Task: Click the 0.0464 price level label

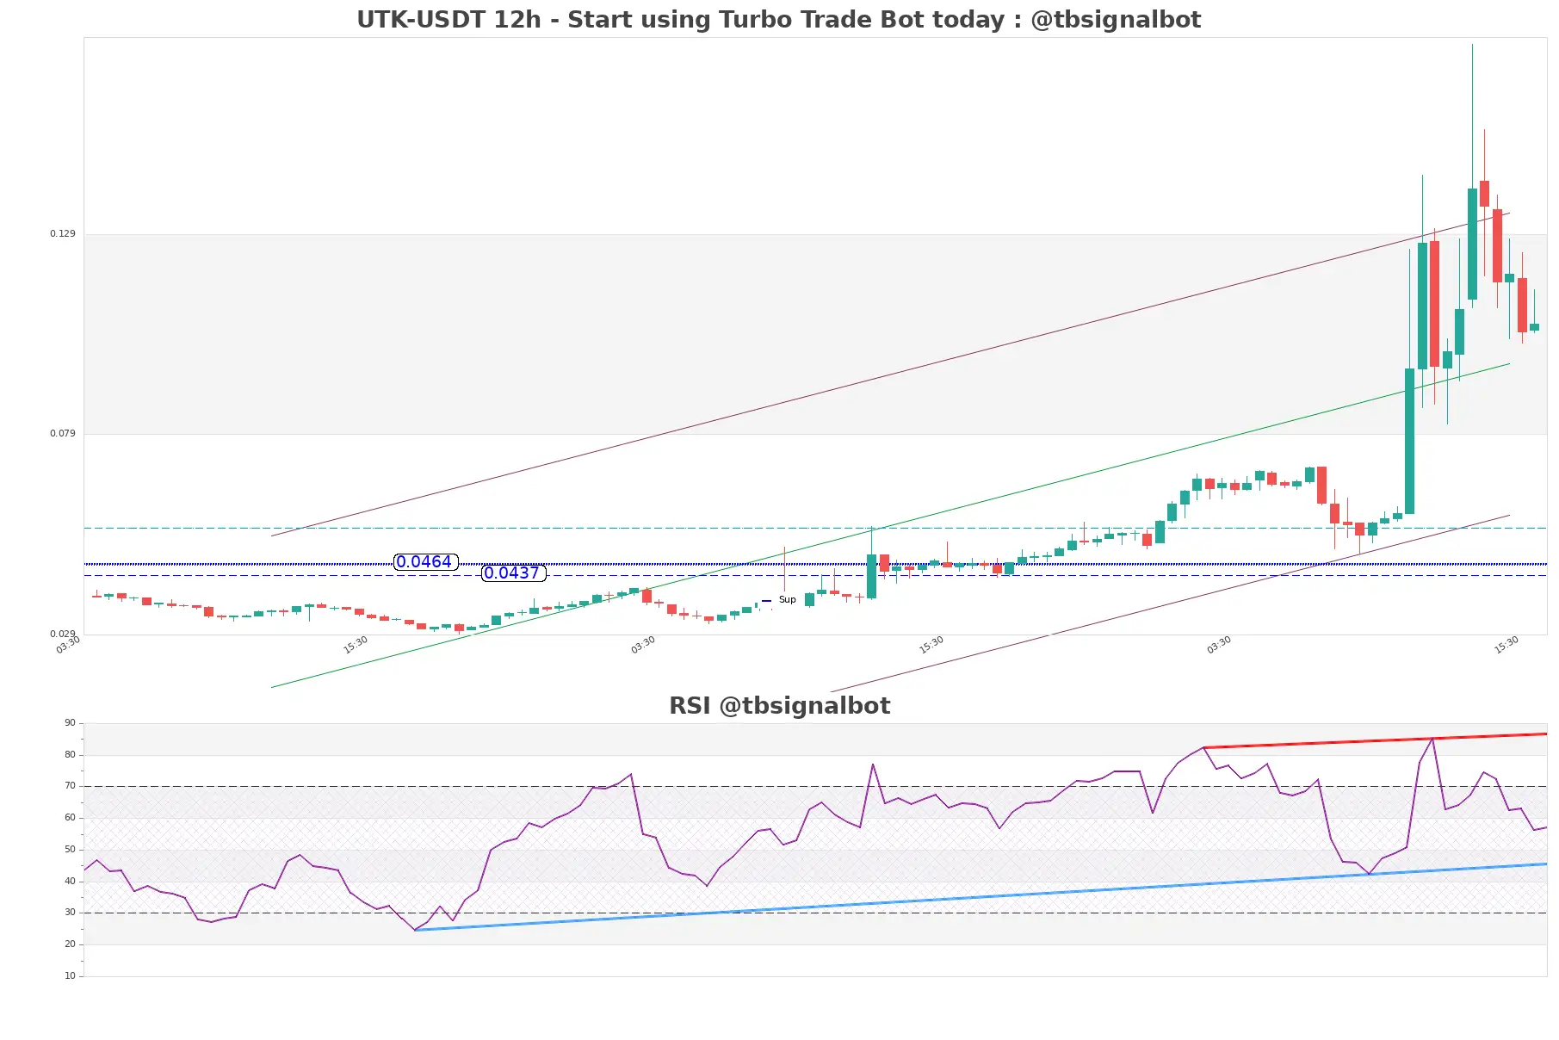Action: click(425, 562)
